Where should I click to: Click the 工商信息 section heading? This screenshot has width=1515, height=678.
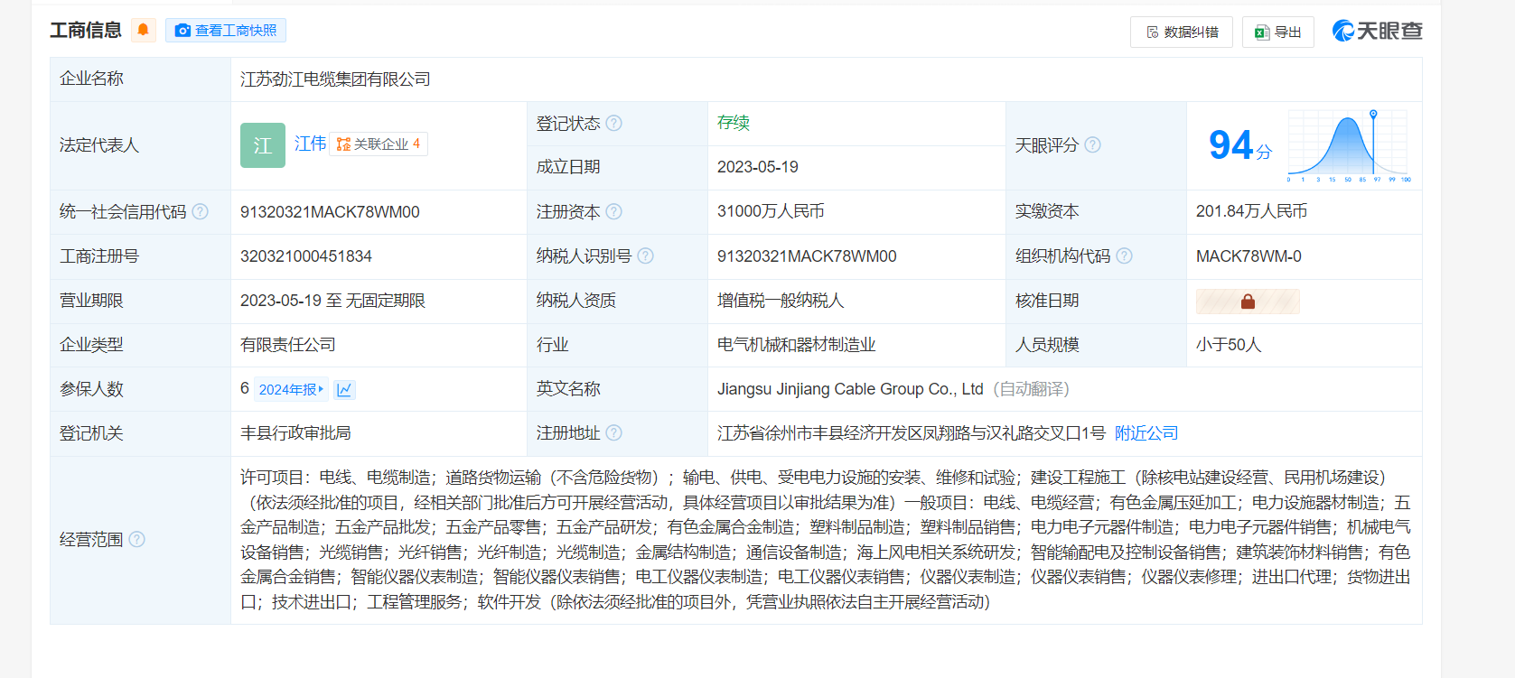[x=86, y=31]
